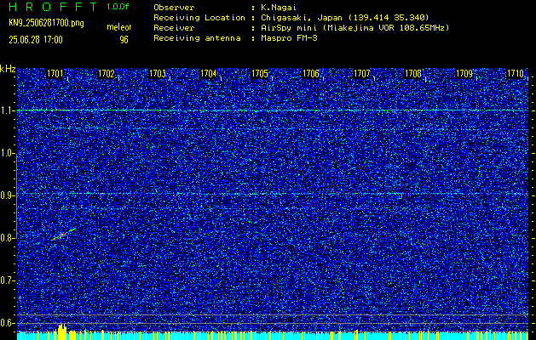Click the 1.0 frequency axis label
The image size is (536, 340).
pyautogui.click(x=6, y=153)
